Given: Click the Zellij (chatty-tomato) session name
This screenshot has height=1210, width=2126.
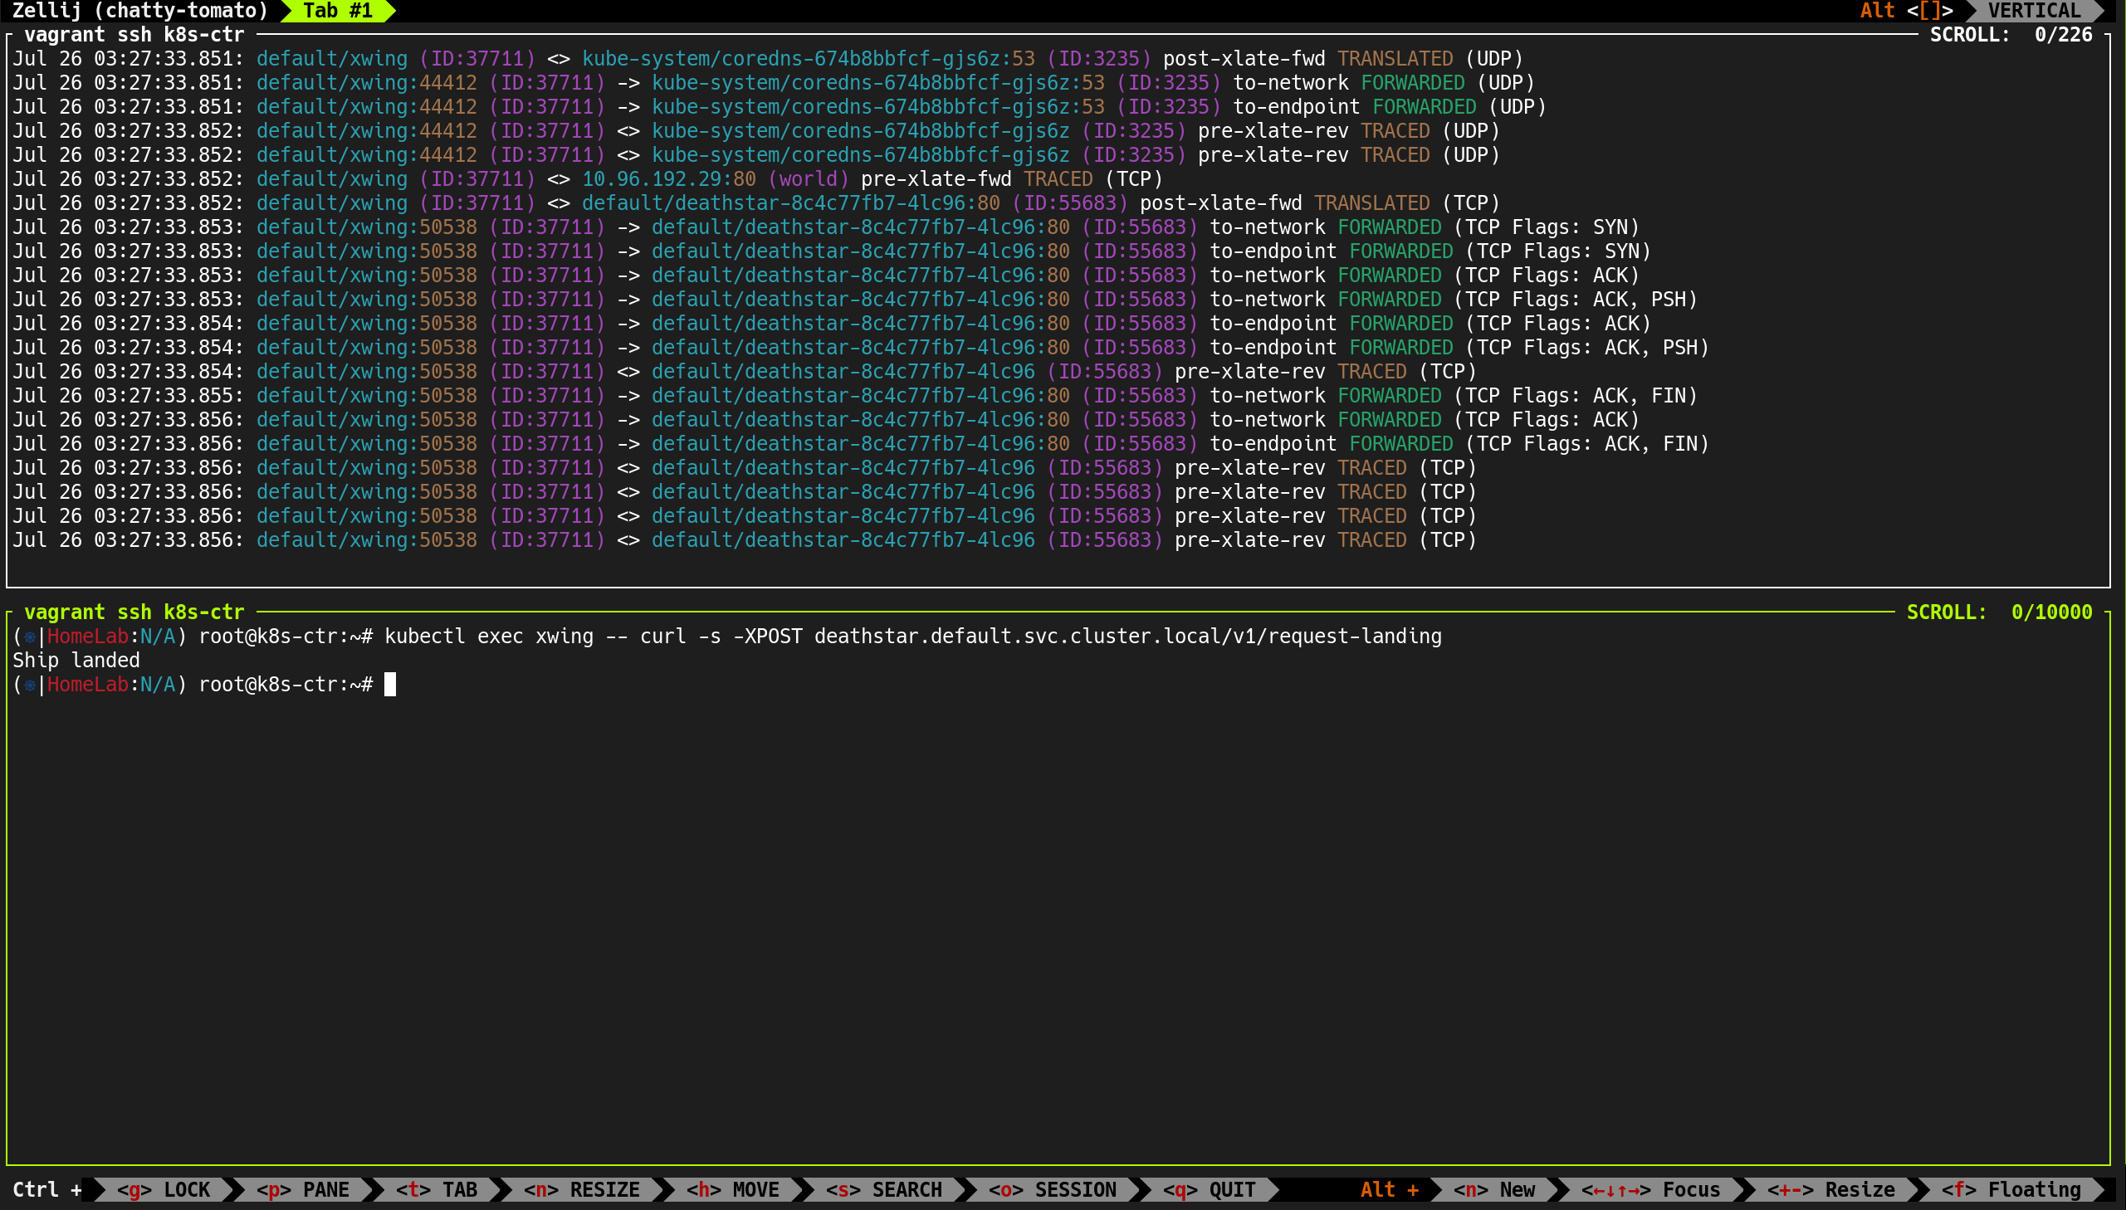Looking at the screenshot, I should [x=139, y=11].
